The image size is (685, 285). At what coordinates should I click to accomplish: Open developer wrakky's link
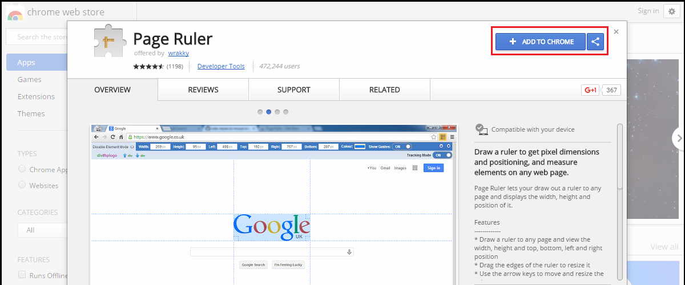pos(179,53)
